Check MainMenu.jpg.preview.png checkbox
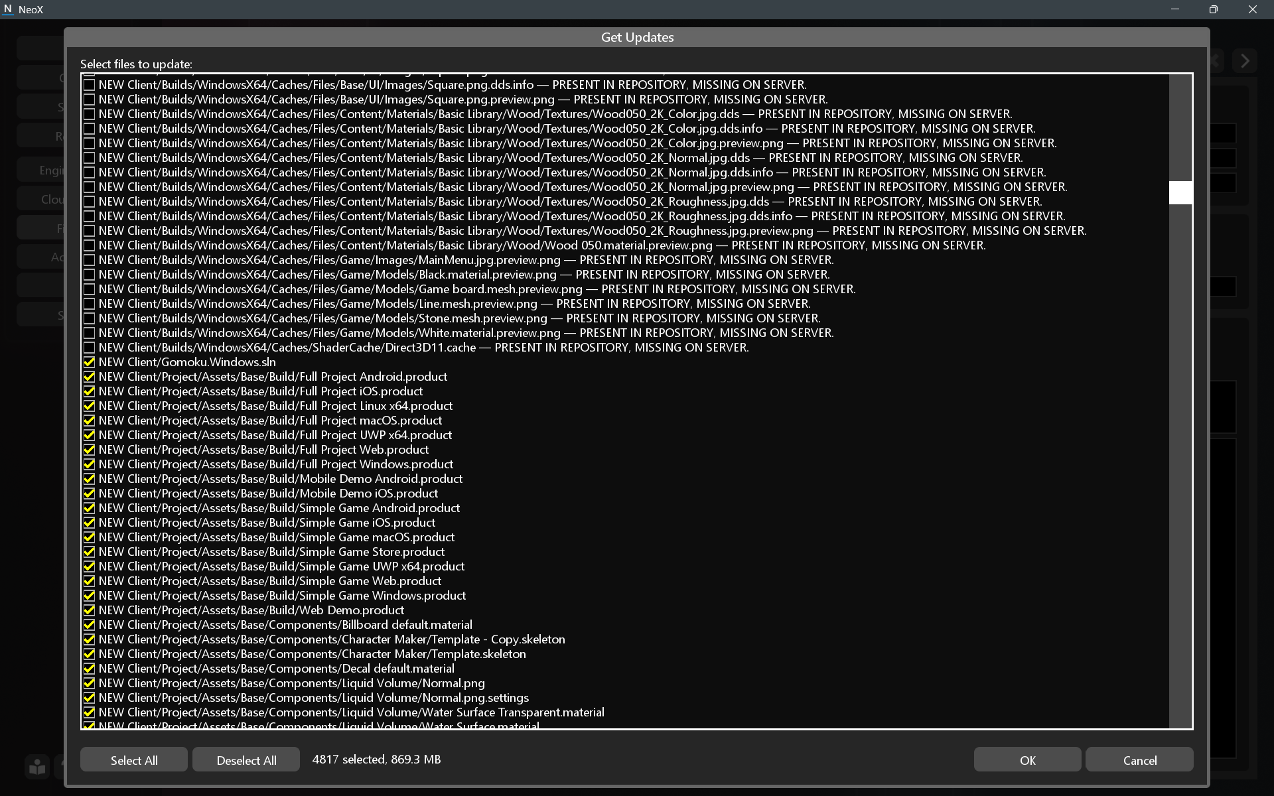This screenshot has width=1274, height=796. point(89,260)
